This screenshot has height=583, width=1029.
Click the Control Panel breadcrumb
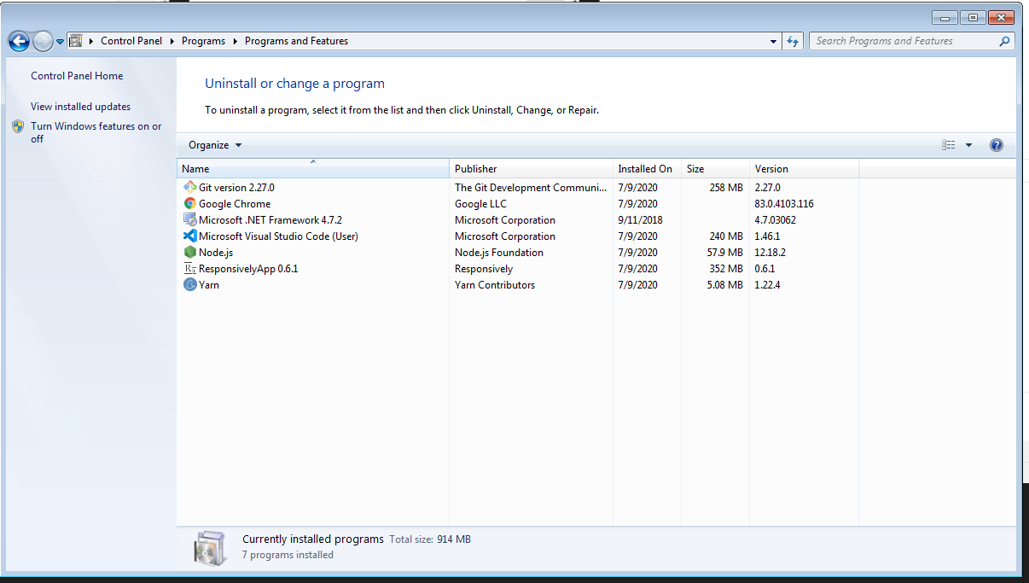click(x=131, y=41)
